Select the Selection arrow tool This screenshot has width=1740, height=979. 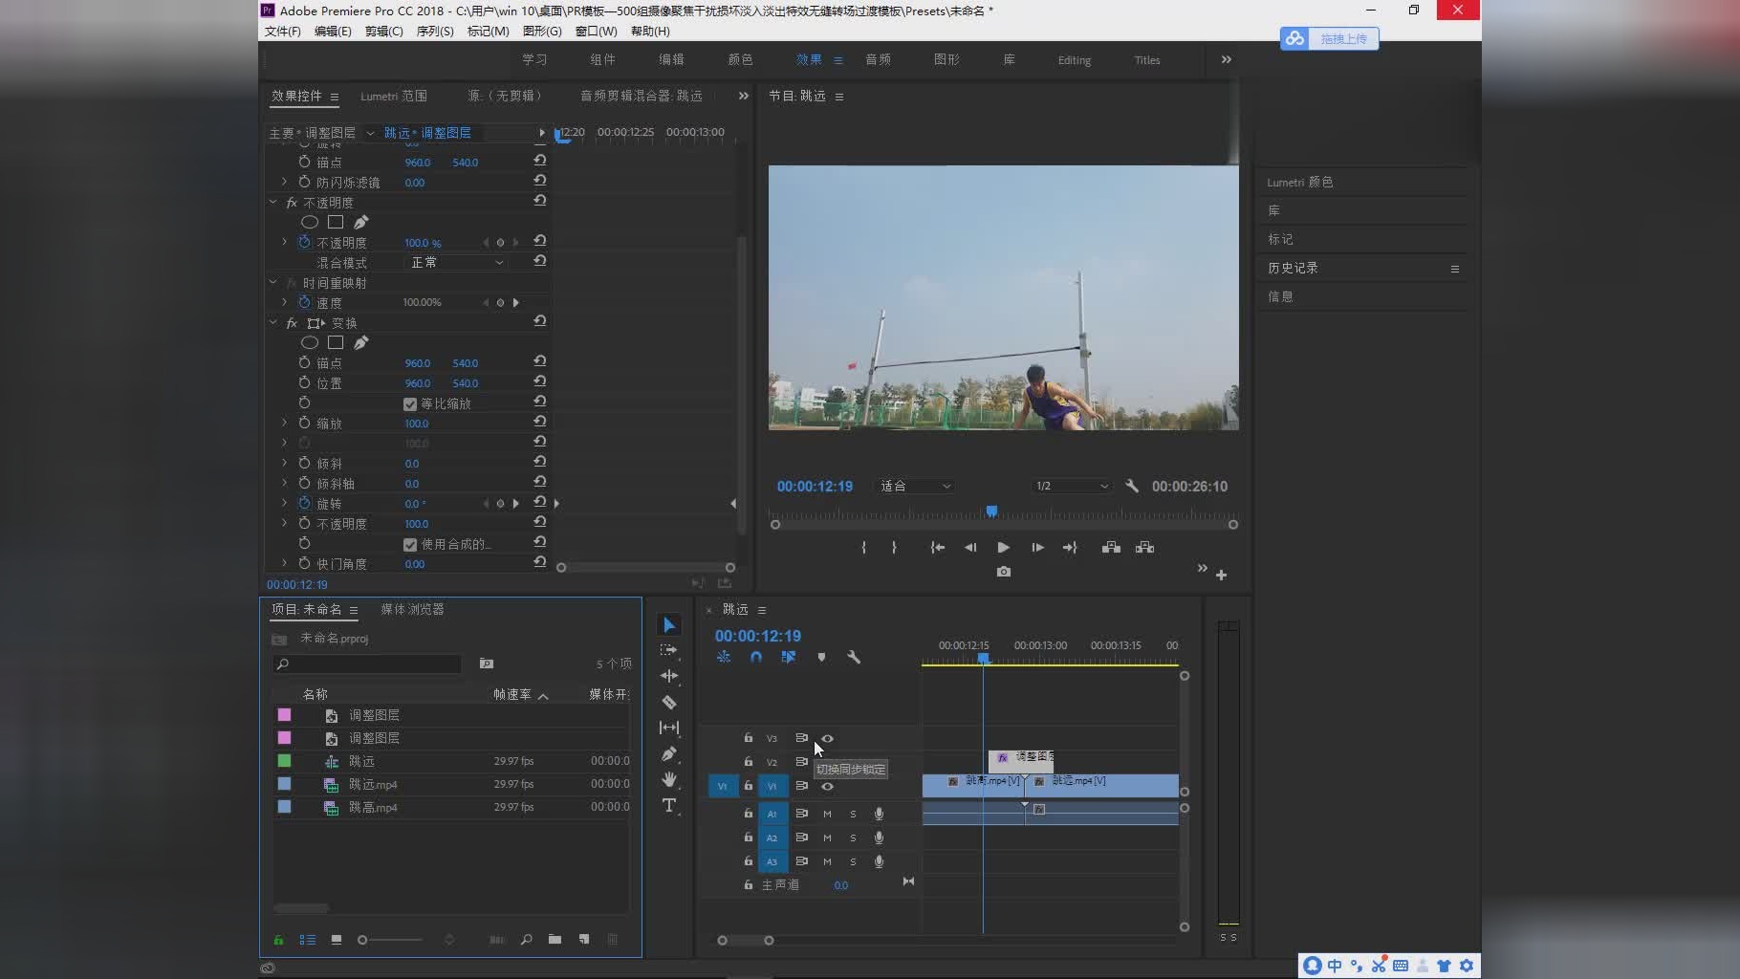[669, 625]
